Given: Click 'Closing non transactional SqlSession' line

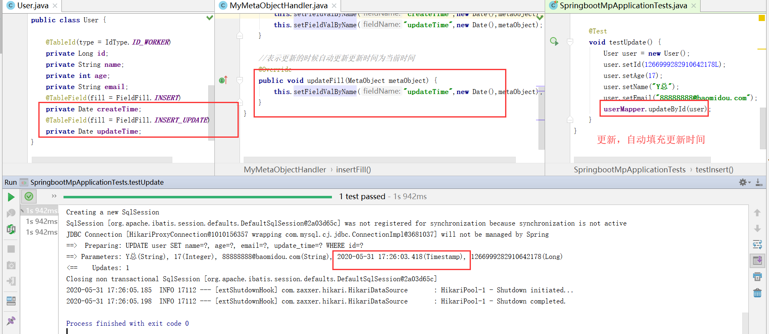Looking at the screenshot, I should click(252, 279).
